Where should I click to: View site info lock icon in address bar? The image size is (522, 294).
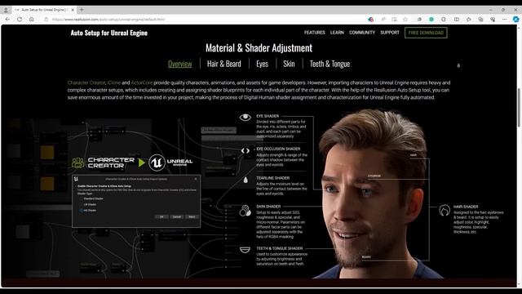tap(46, 20)
